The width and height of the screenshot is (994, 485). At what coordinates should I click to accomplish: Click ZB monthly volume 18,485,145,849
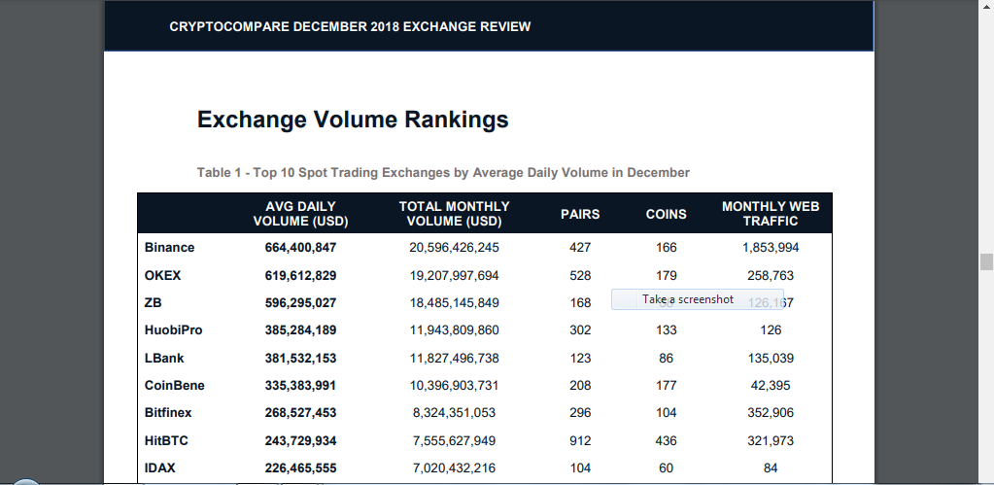point(454,302)
